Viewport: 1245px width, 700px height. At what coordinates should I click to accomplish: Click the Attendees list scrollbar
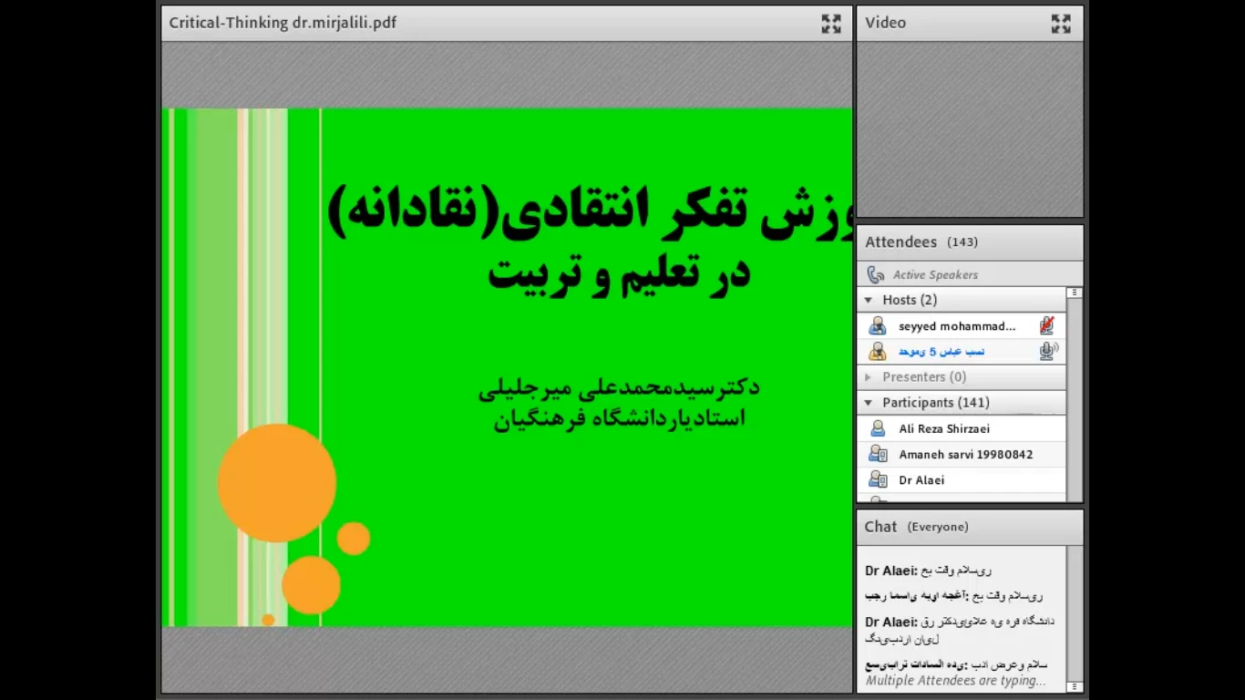click(x=1075, y=392)
